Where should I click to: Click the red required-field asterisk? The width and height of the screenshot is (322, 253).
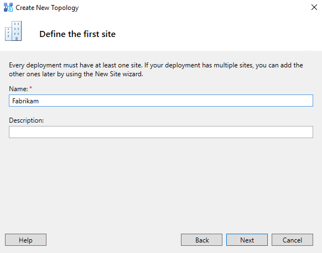[30, 88]
